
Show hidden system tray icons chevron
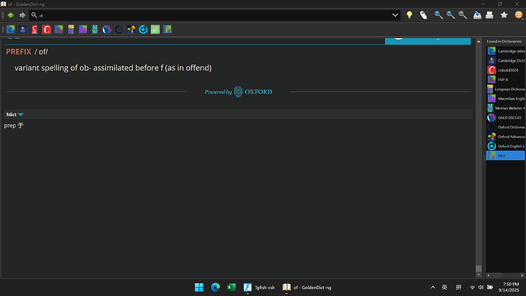click(x=433, y=288)
